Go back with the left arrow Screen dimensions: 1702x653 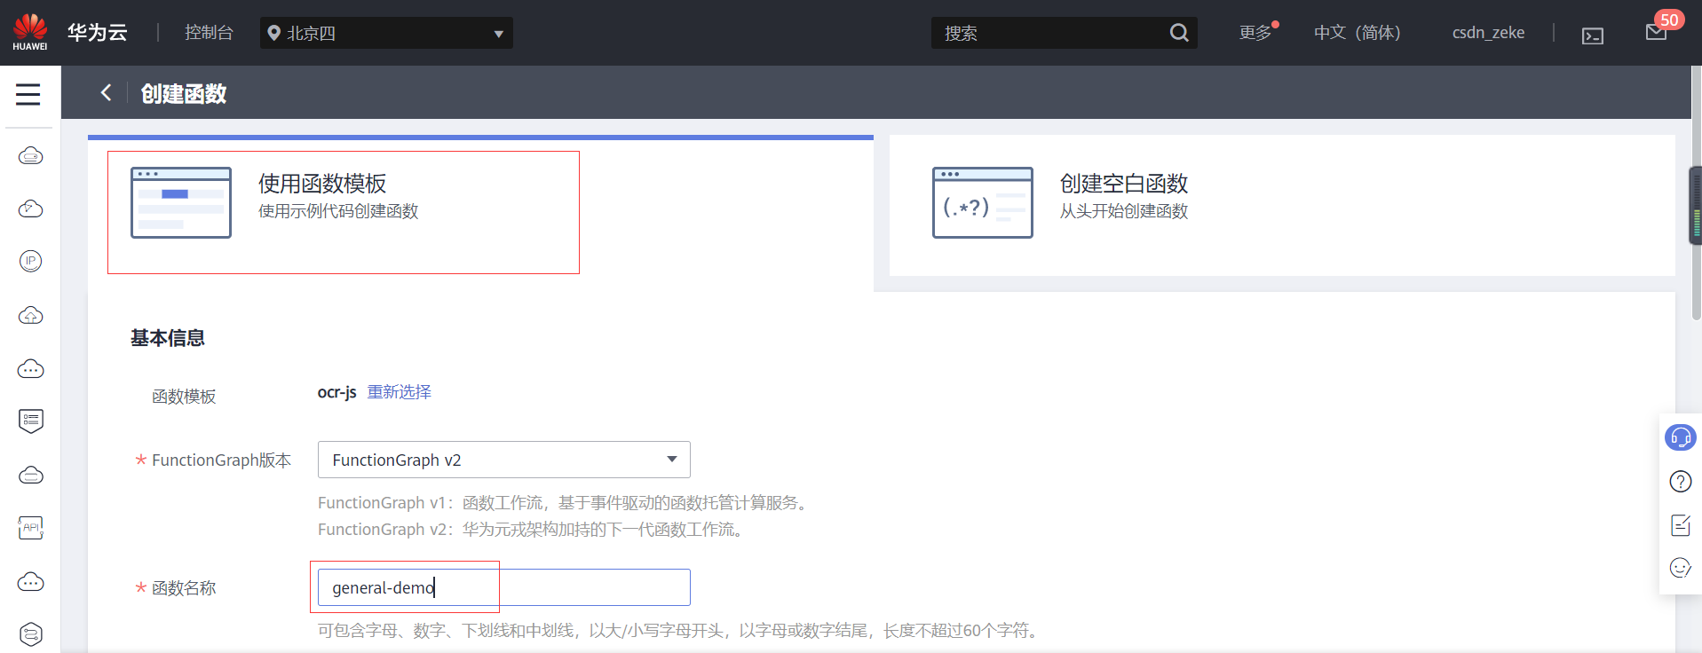106,92
